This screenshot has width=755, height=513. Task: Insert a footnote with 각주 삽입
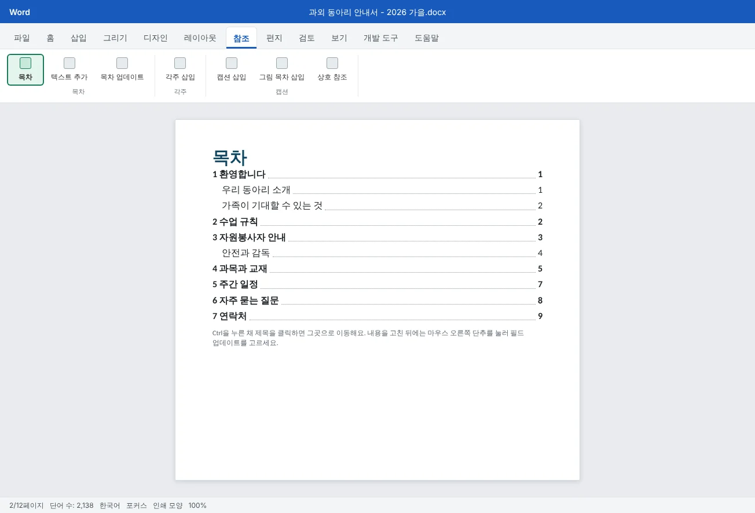coord(180,69)
